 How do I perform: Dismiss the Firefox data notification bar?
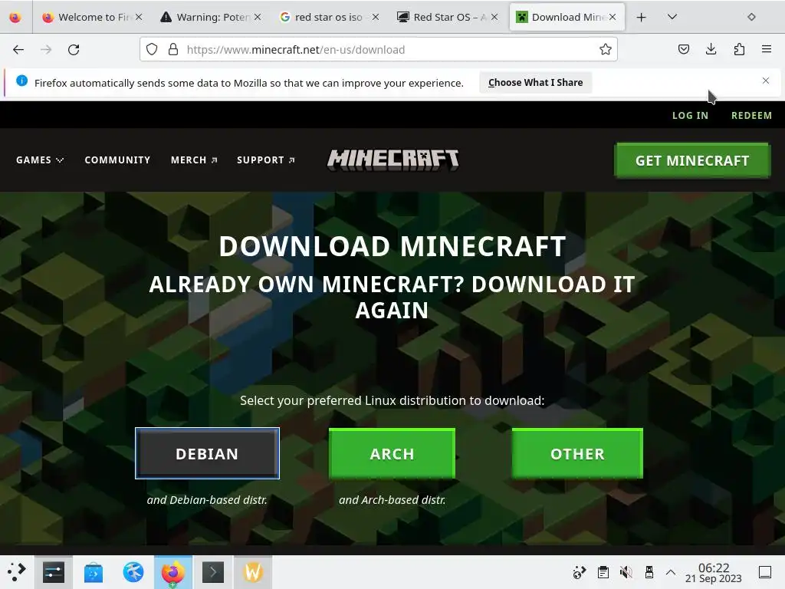[x=766, y=81]
